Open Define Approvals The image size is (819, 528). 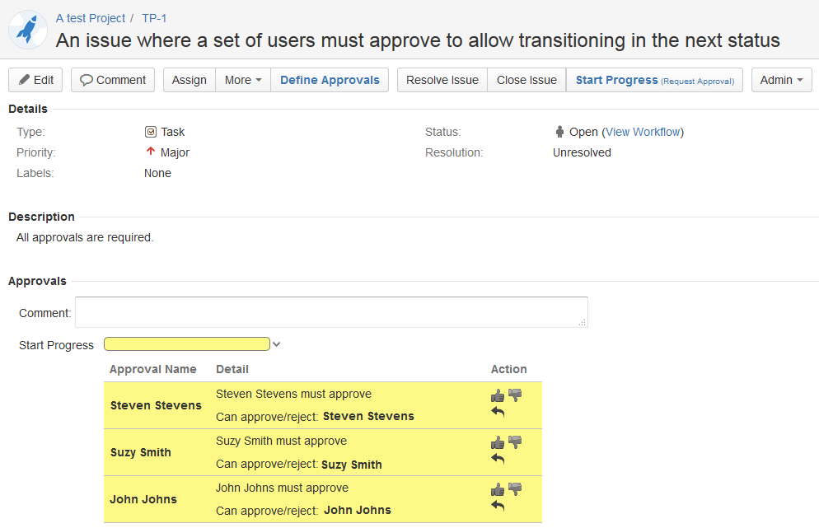coord(330,80)
